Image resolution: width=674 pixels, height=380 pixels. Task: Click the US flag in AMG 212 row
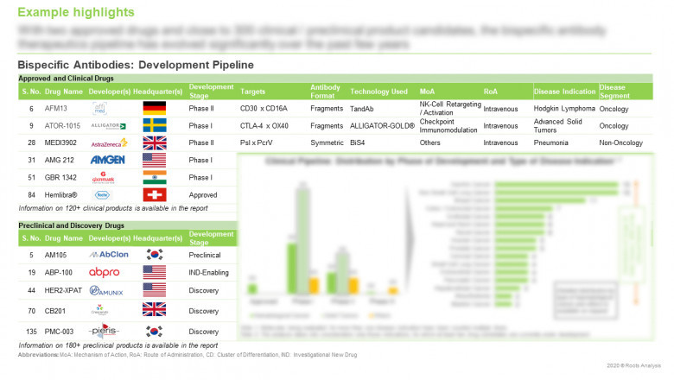[x=155, y=160]
